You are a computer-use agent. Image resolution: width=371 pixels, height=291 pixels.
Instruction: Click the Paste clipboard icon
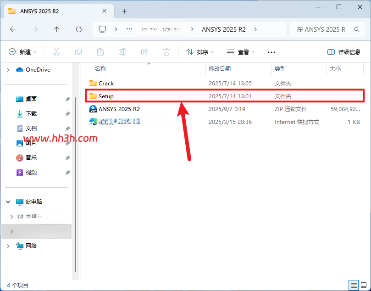(x=100, y=52)
